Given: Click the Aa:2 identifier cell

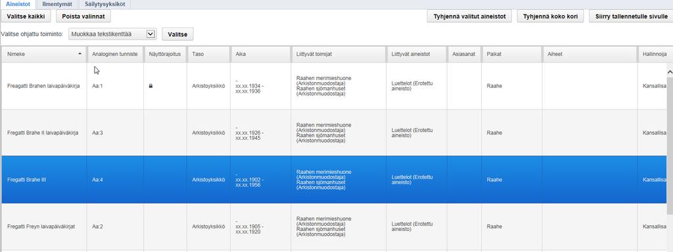Looking at the screenshot, I should [115, 226].
